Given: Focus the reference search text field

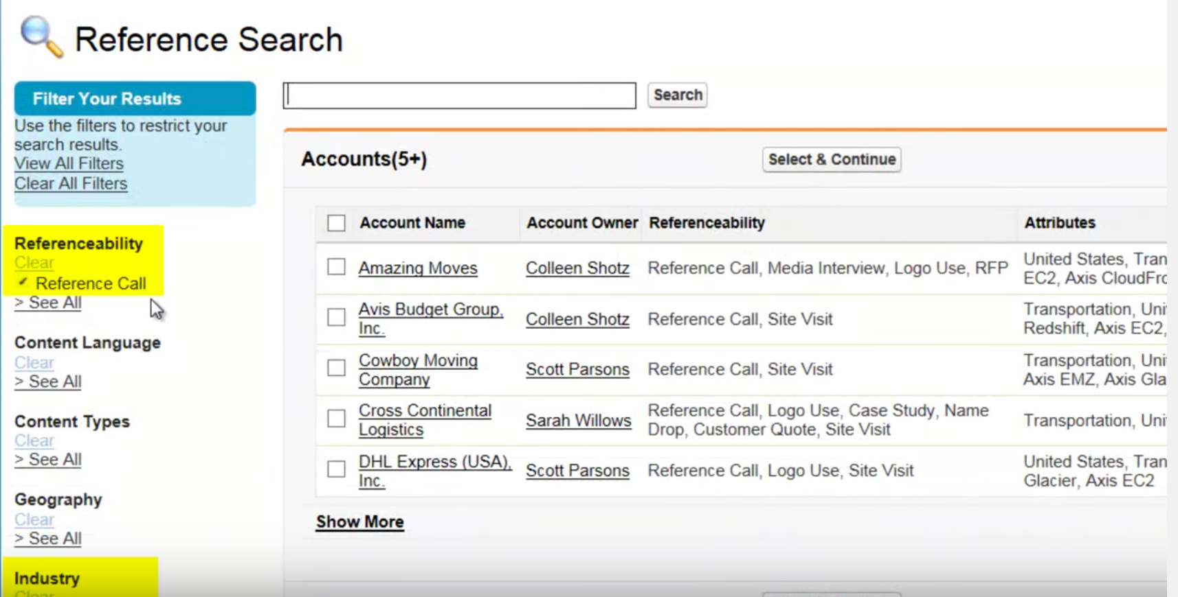Looking at the screenshot, I should [459, 95].
